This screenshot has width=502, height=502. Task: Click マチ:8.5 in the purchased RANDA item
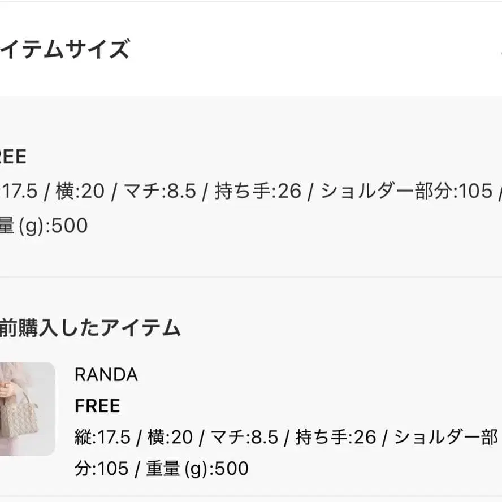click(x=244, y=437)
